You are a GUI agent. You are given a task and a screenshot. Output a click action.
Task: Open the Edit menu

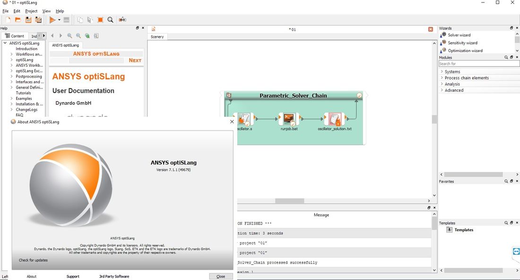pos(17,11)
